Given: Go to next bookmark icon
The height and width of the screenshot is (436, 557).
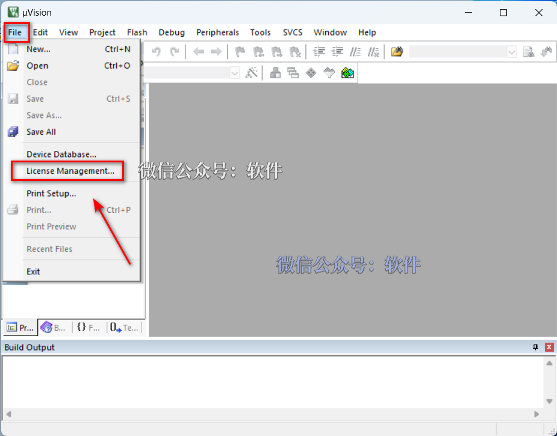Looking at the screenshot, I should (x=277, y=52).
